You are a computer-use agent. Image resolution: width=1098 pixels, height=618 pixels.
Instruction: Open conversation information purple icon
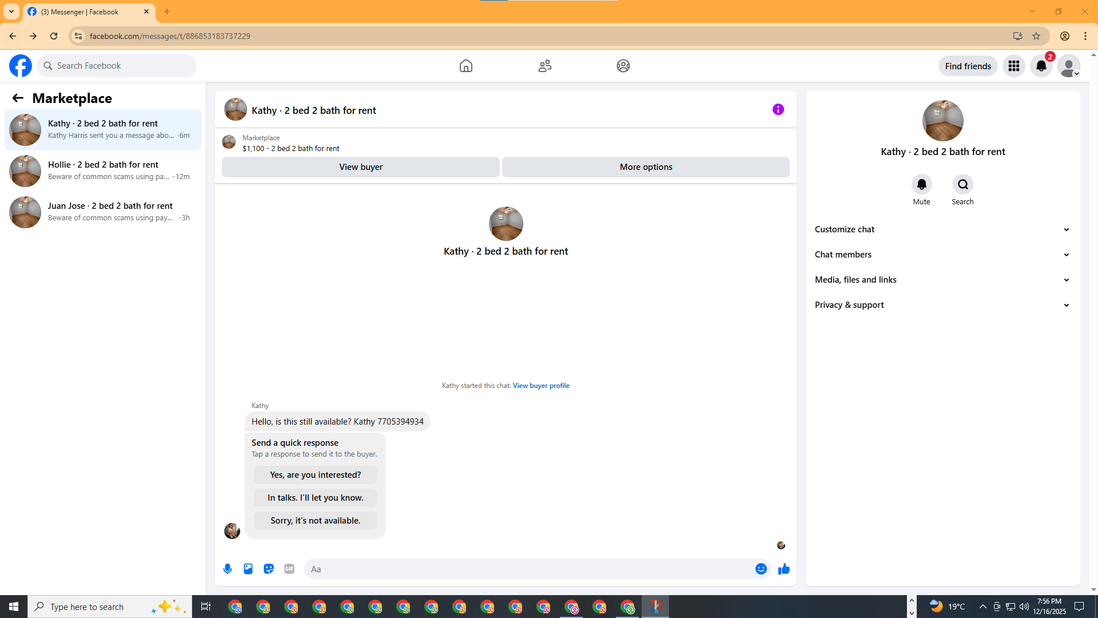[778, 109]
